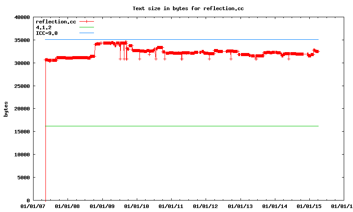Viewport: 353px width, 212px height.
Task: Click the chart title text for reflection.cc
Action: 188,8
